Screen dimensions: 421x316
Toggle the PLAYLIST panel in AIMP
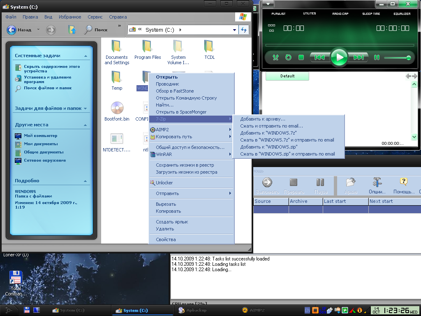click(278, 14)
